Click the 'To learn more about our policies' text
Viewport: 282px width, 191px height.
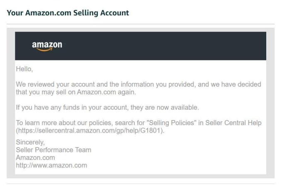tap(64, 123)
